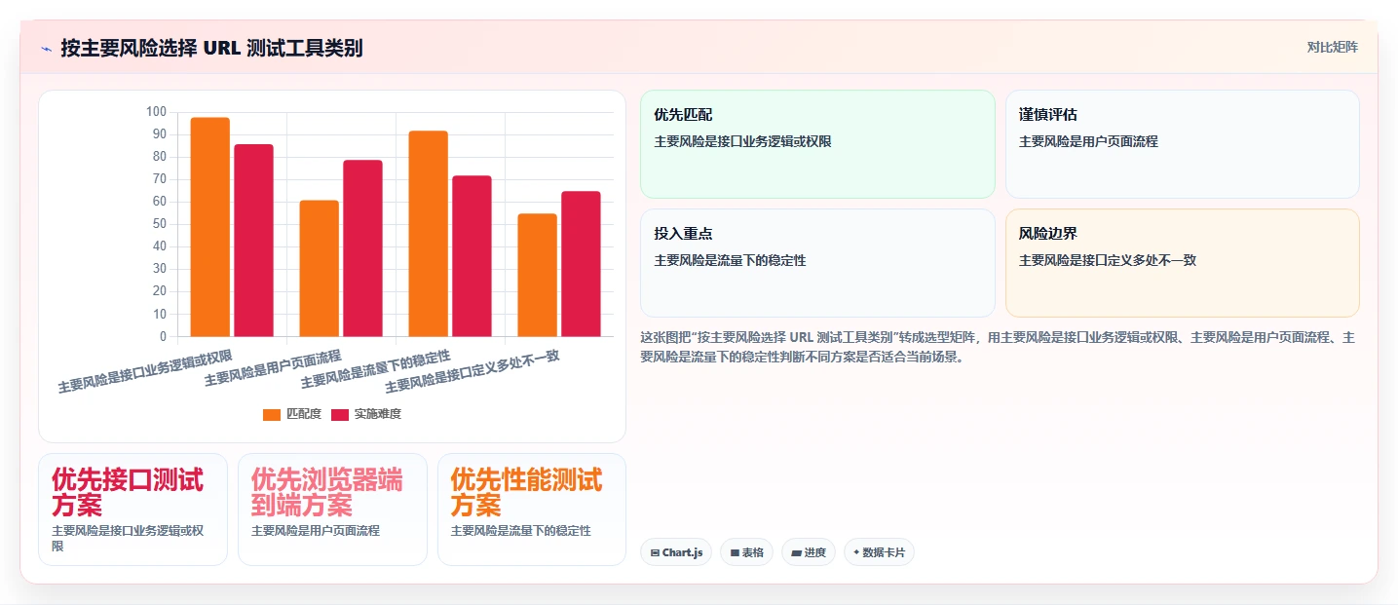Select the 表格 tag chip
1398x605 pixels.
(746, 552)
